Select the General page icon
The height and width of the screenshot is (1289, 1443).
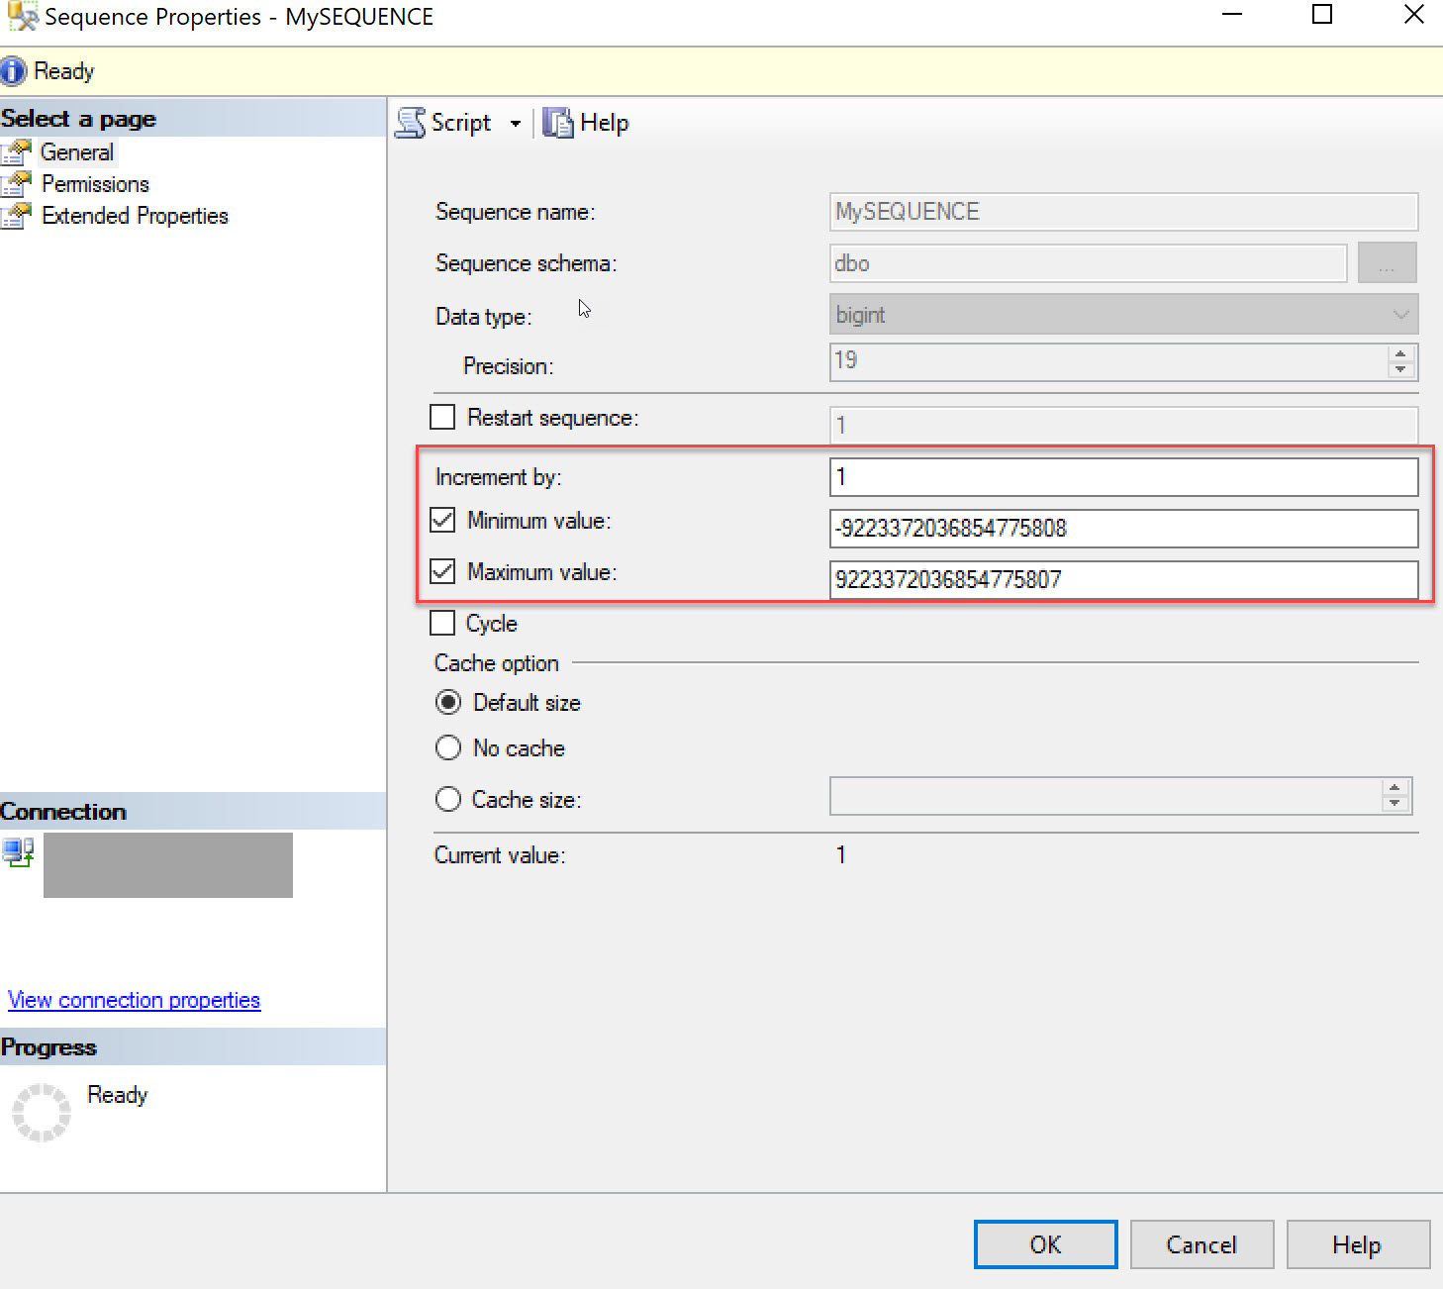click(x=17, y=152)
